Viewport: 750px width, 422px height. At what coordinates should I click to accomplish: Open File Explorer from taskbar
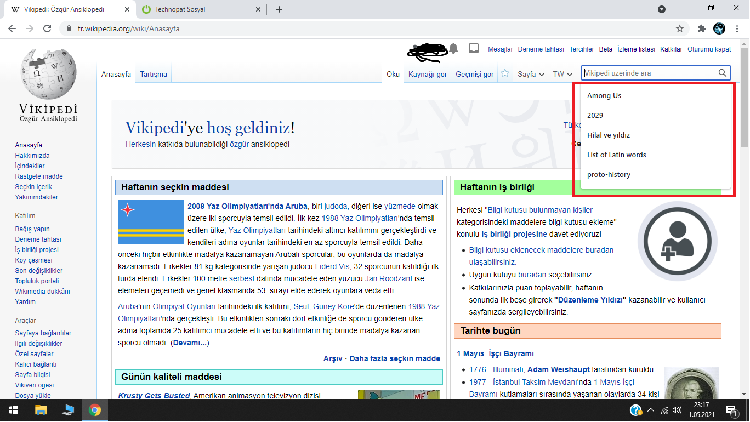(41, 410)
